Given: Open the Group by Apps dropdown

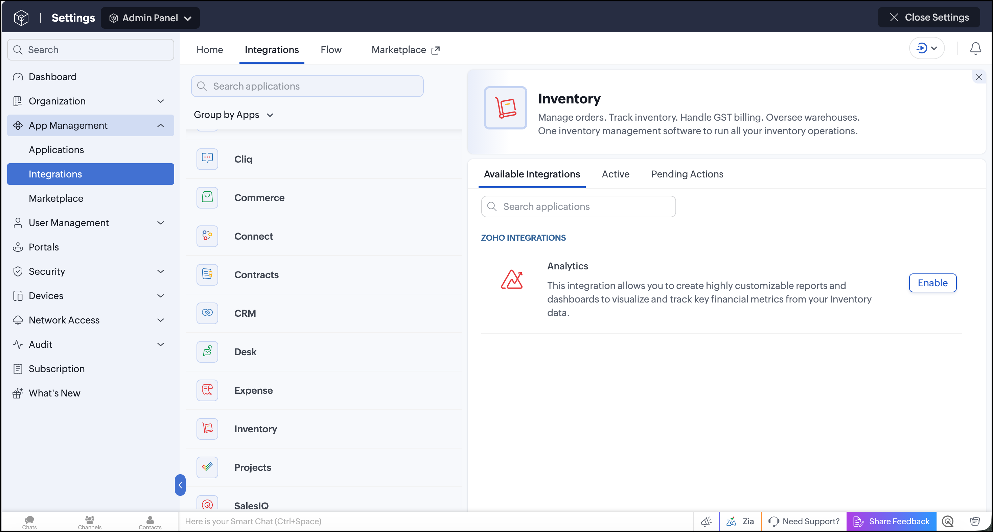Looking at the screenshot, I should coord(234,115).
